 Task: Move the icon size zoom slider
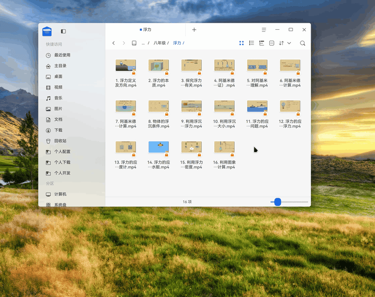[277, 202]
